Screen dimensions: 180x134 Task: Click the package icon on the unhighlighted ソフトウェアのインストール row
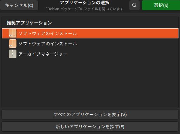pyautogui.click(x=13, y=44)
